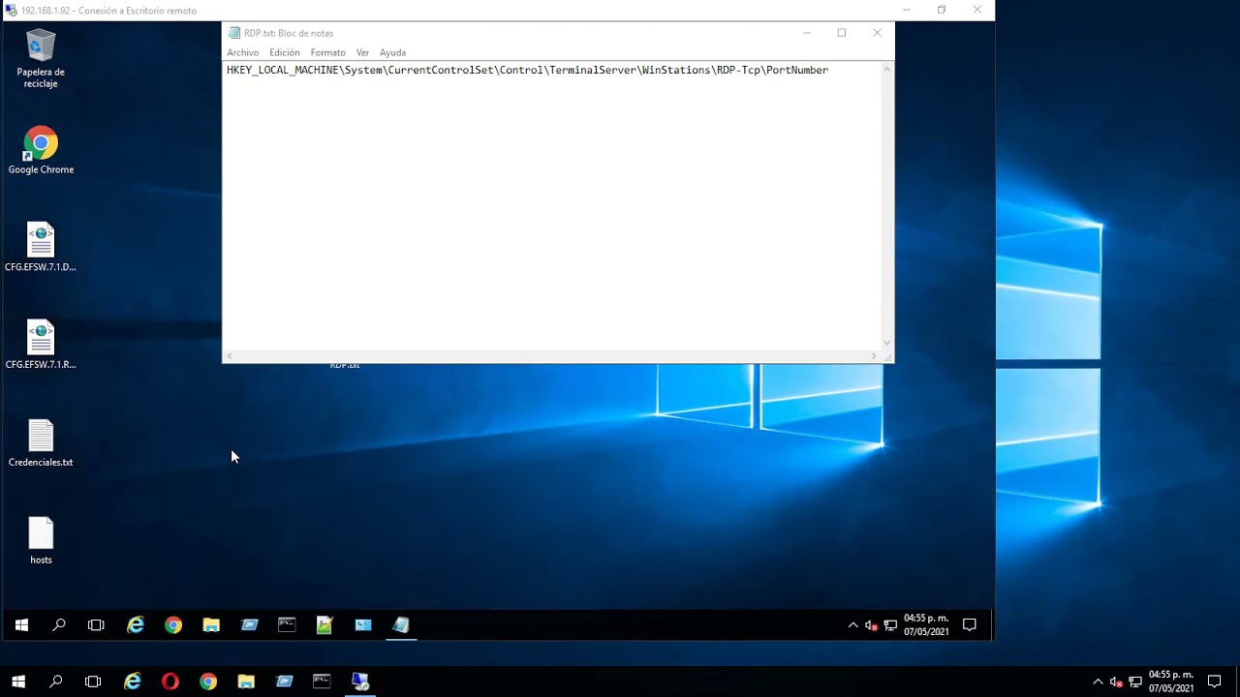
Task: Open Task View on local taskbar
Action: click(93, 682)
